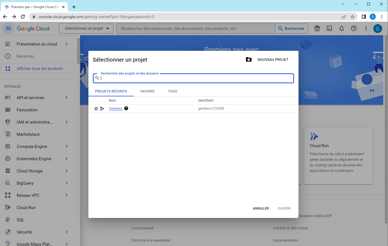Expand the Compute Engine submenu
388x246 pixels.
pyautogui.click(x=67, y=146)
